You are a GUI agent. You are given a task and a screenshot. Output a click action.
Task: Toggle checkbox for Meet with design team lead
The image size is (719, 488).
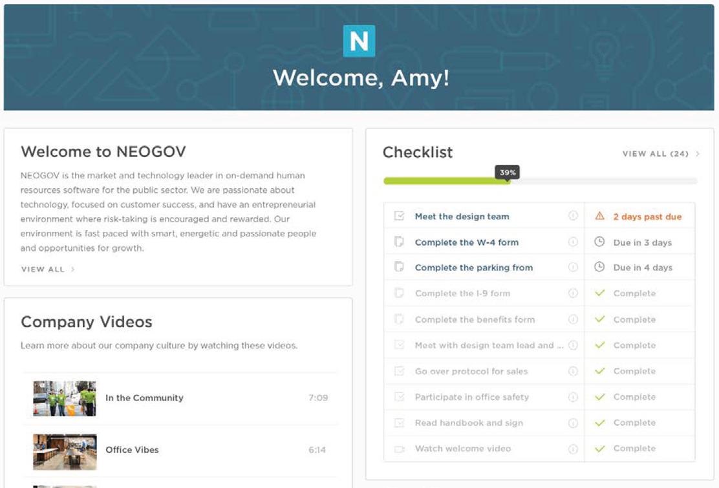(x=400, y=345)
